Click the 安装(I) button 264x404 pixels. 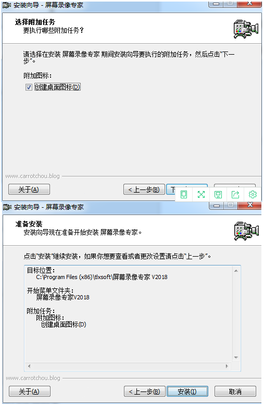(187, 392)
